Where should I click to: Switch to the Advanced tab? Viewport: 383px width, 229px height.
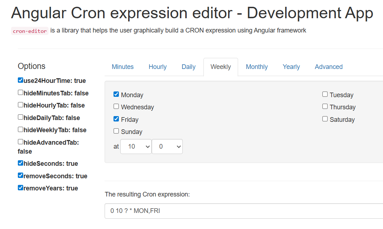pos(328,67)
